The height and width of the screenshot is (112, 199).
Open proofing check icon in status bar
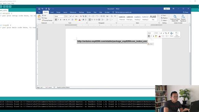(x=54, y=87)
